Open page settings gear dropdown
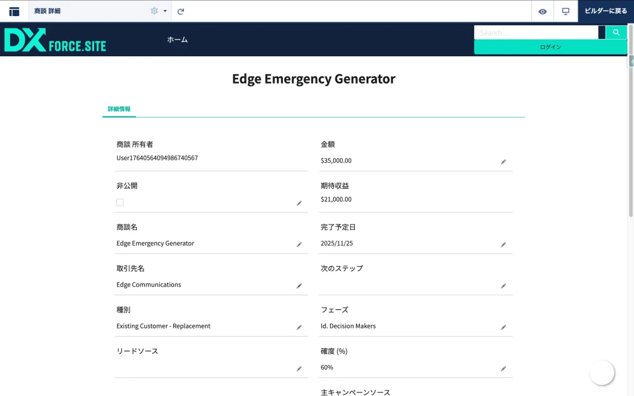634x396 pixels. coord(158,11)
